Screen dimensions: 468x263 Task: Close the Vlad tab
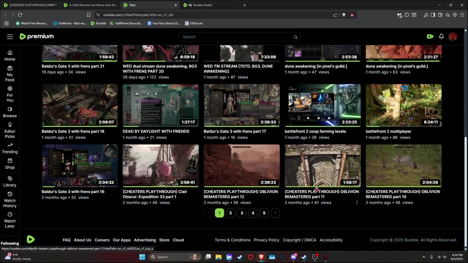[175, 5]
